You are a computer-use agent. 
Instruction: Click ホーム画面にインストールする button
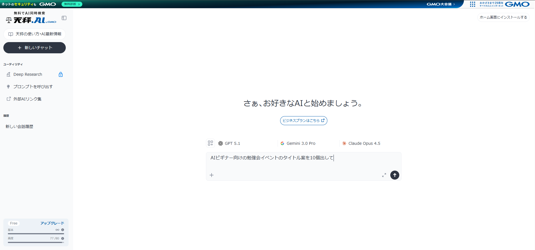(x=504, y=17)
